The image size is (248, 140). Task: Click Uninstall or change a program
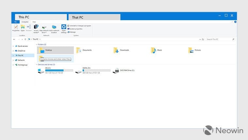coord(79,26)
